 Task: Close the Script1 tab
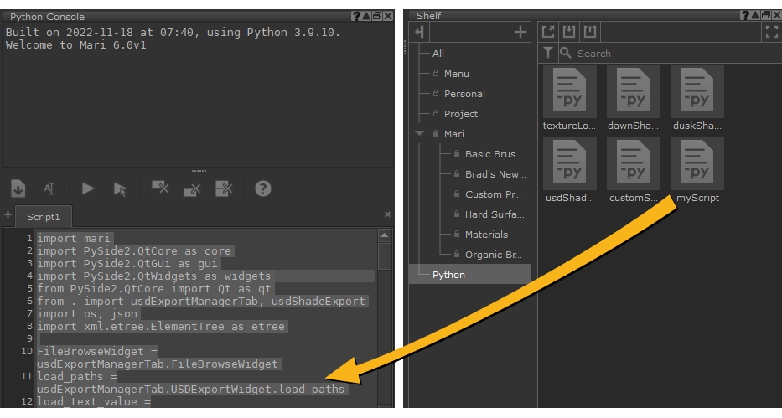click(387, 215)
